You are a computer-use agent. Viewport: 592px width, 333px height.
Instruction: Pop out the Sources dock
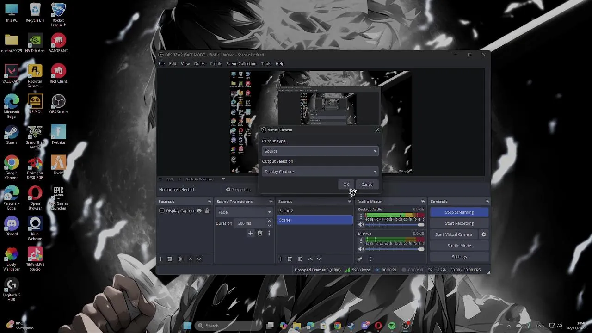[x=209, y=202]
